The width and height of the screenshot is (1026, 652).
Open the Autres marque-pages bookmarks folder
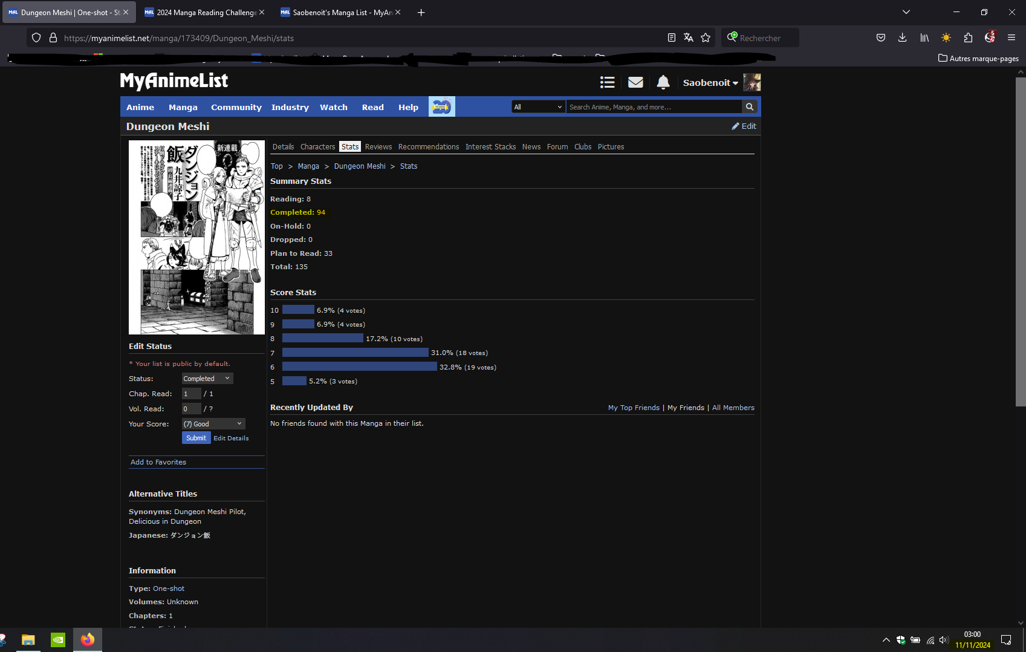pyautogui.click(x=978, y=59)
